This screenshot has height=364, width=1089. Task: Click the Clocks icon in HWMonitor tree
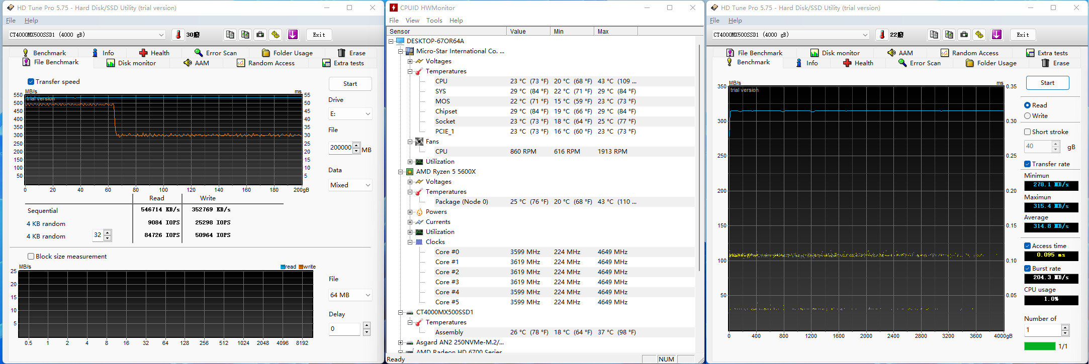pos(419,242)
